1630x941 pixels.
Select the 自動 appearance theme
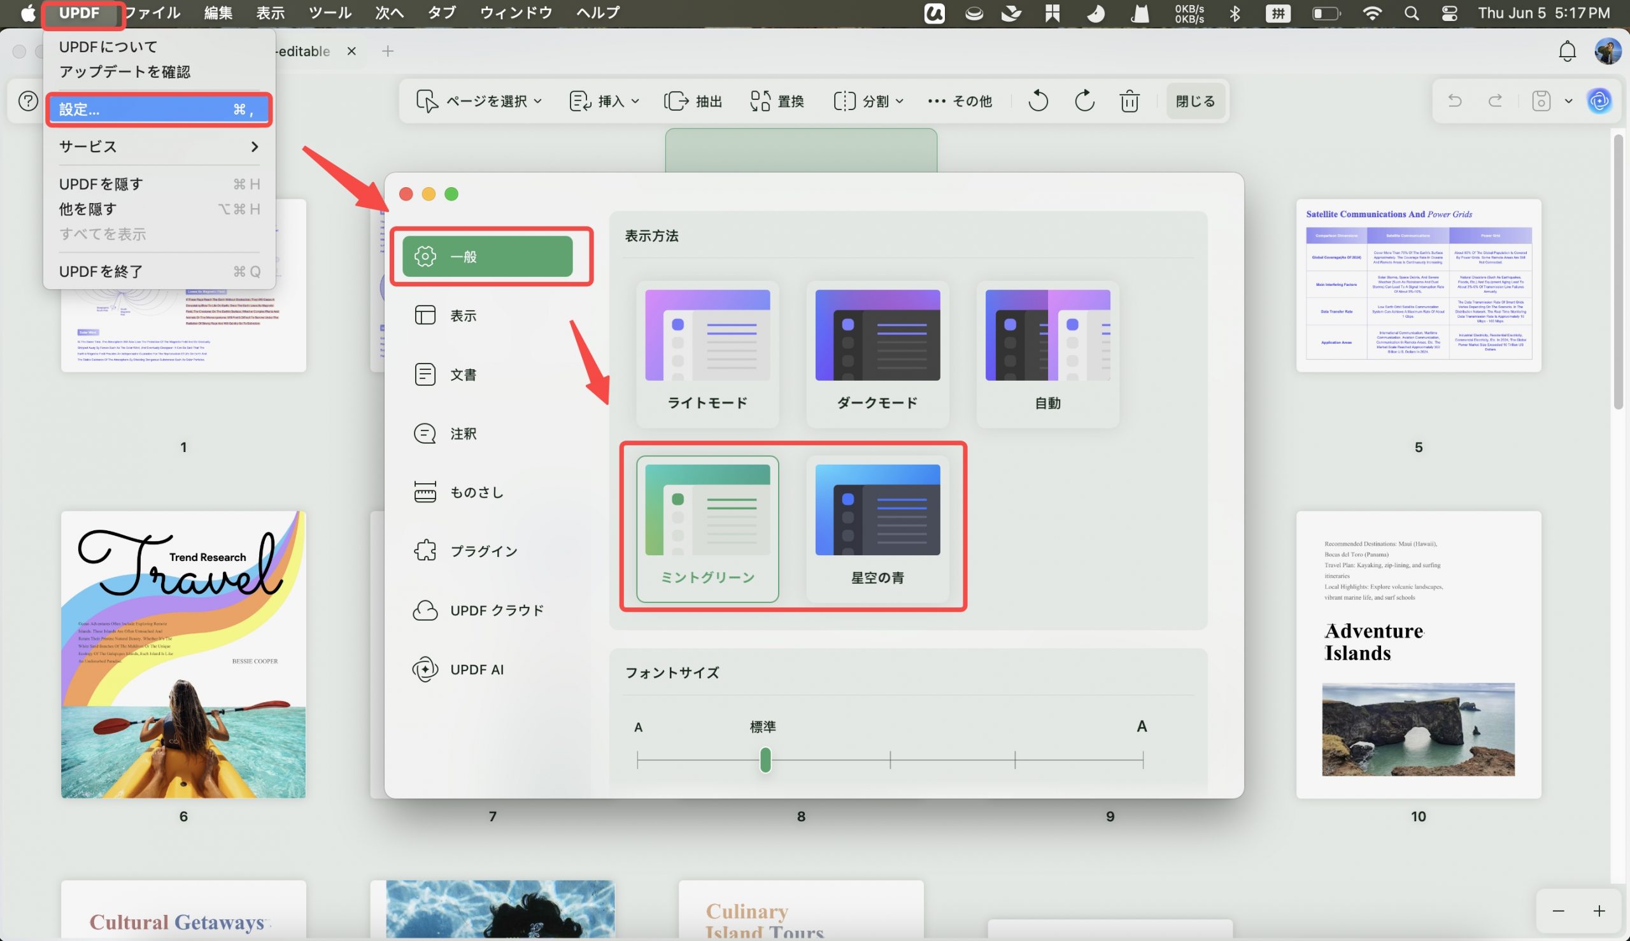(1047, 354)
